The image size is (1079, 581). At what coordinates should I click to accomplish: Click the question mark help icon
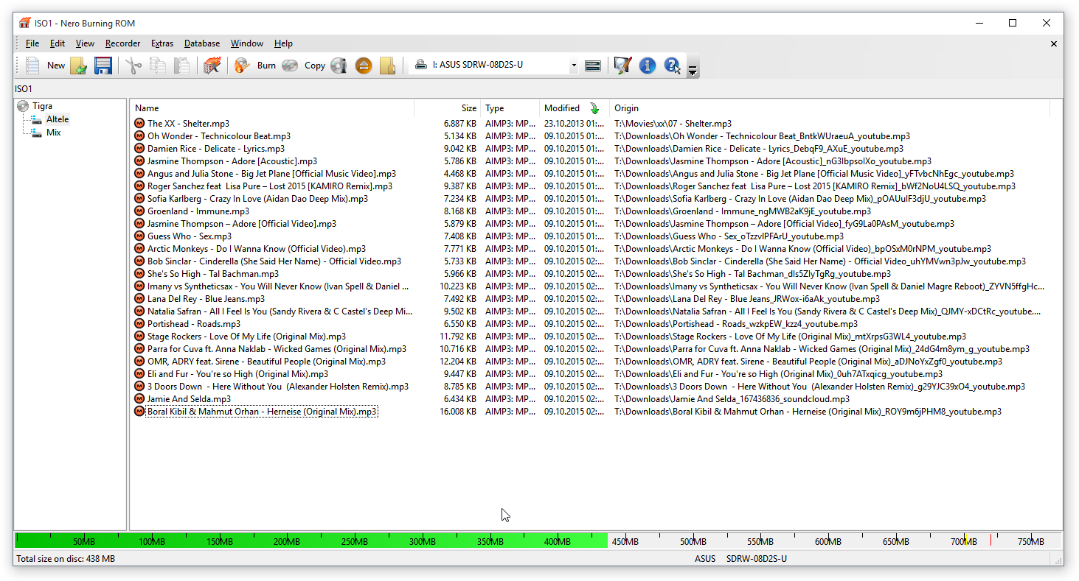[x=672, y=66]
